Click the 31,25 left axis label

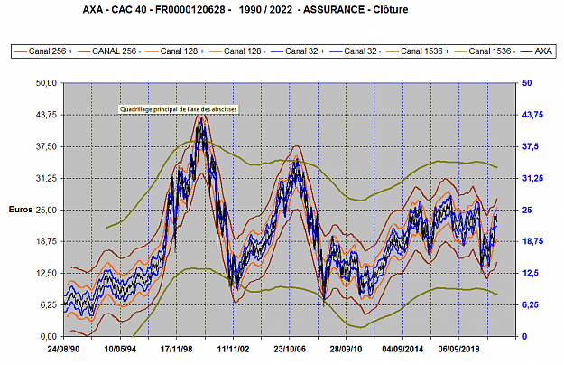click(46, 178)
